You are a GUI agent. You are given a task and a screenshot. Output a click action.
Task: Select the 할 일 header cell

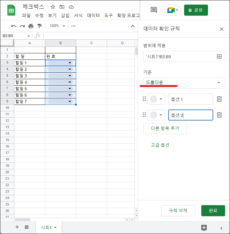pos(30,56)
